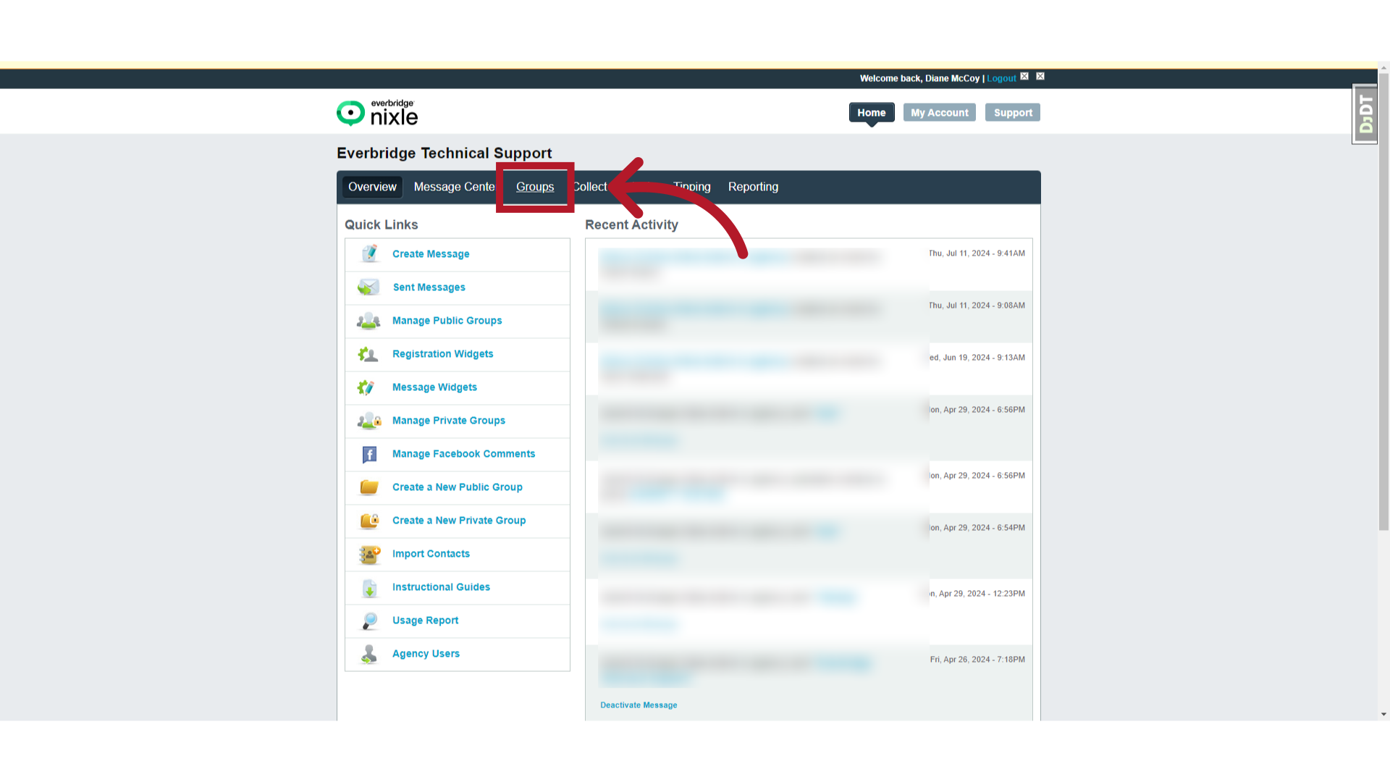Open the Create a New Public Group link
Image resolution: width=1390 pixels, height=782 pixels.
pos(457,487)
